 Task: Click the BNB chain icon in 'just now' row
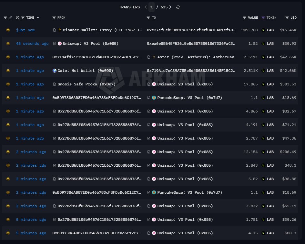tap(8, 30)
